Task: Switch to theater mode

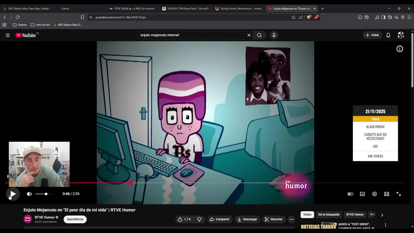Action: click(387, 194)
